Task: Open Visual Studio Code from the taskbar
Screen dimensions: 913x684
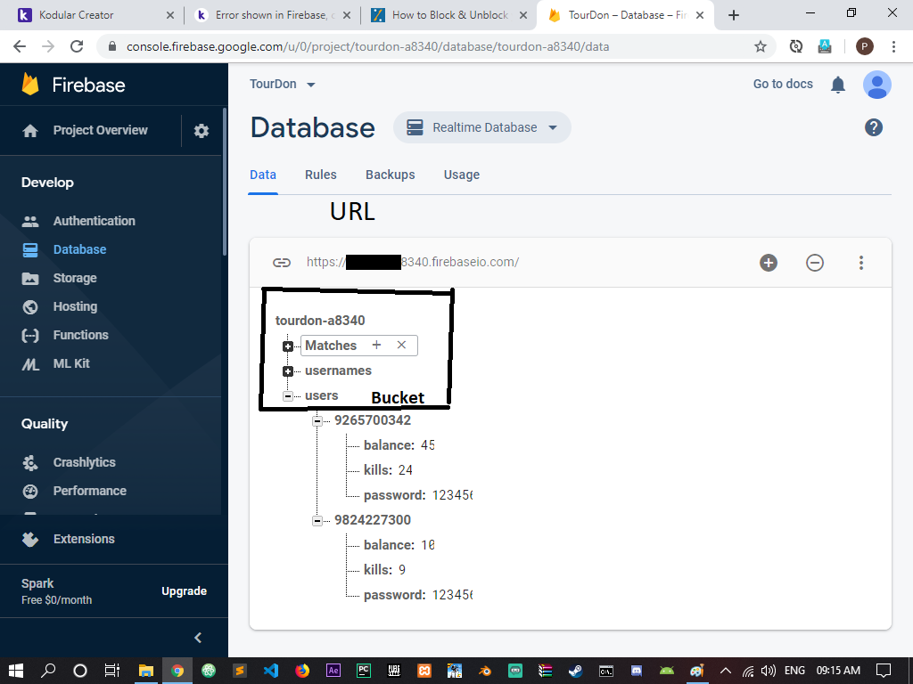Action: click(271, 671)
